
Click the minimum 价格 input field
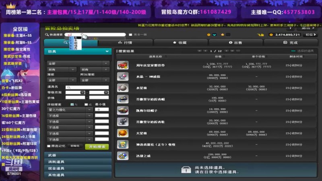coord(75,98)
